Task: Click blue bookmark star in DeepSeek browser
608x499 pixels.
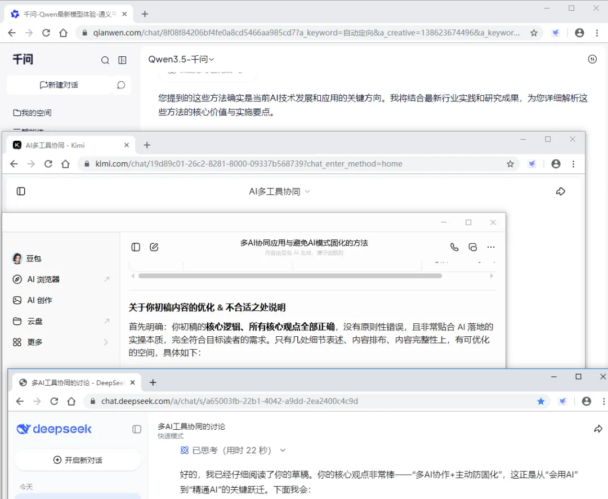Action: (541, 401)
